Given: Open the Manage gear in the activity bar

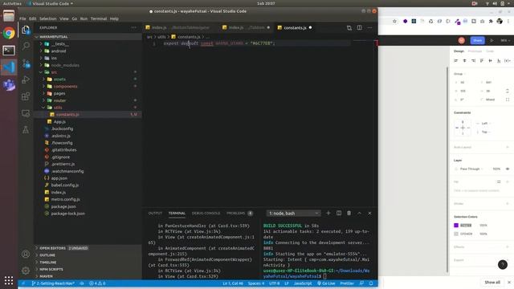Looking at the screenshot, I should tap(26, 271).
